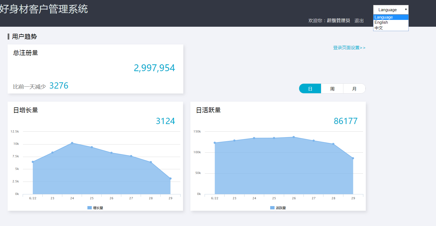Select the day 29 point in 日增长量 chart

[170, 179]
